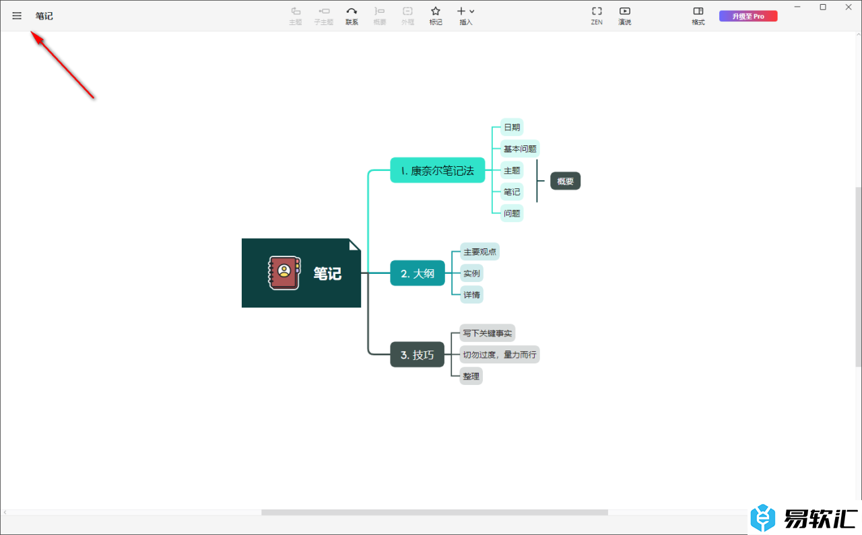Select the subtopic 基本问题
Image resolution: width=862 pixels, height=535 pixels.
520,149
